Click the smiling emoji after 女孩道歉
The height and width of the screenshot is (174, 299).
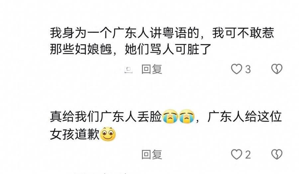coord(108,134)
